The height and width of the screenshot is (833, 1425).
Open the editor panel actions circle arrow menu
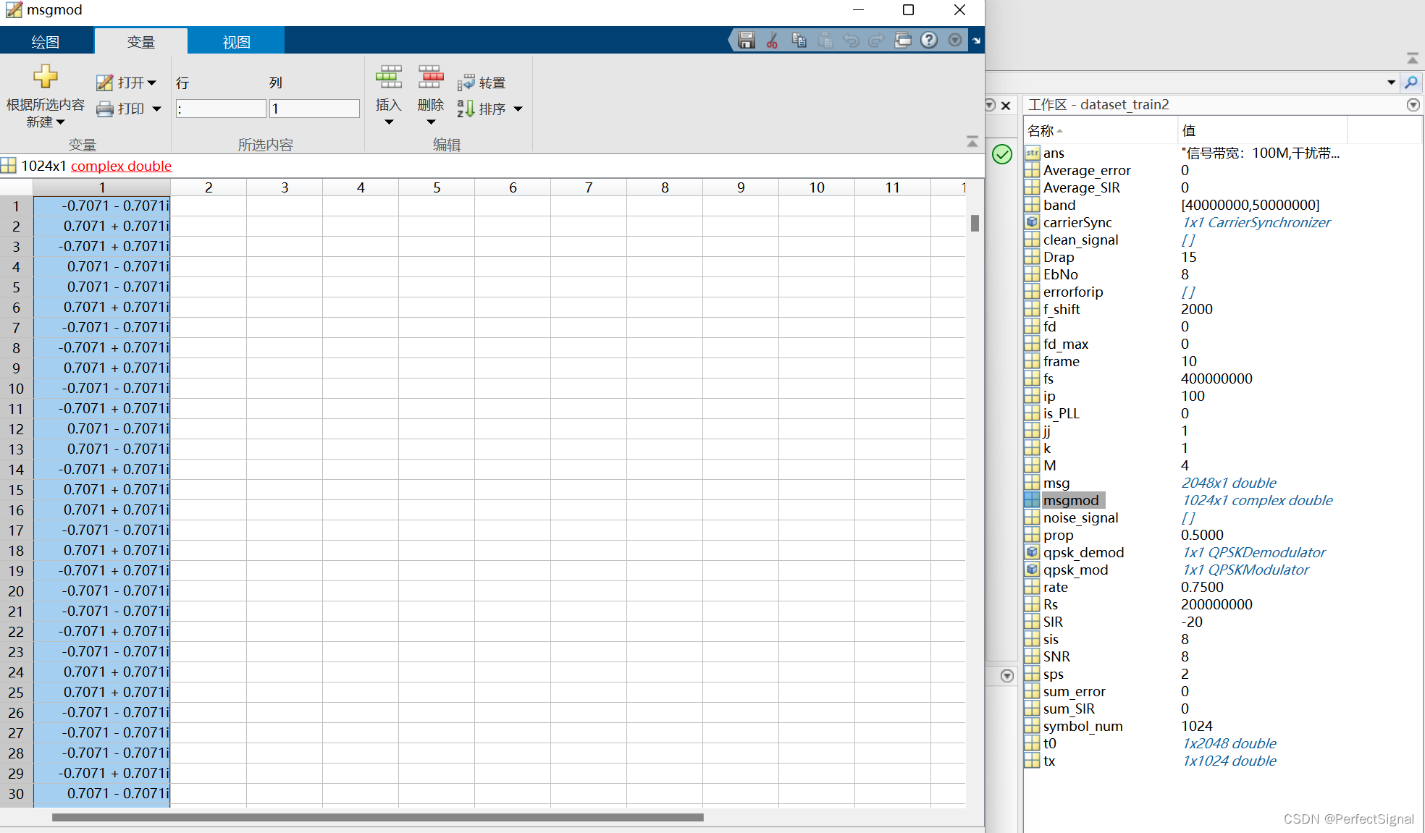(x=990, y=105)
